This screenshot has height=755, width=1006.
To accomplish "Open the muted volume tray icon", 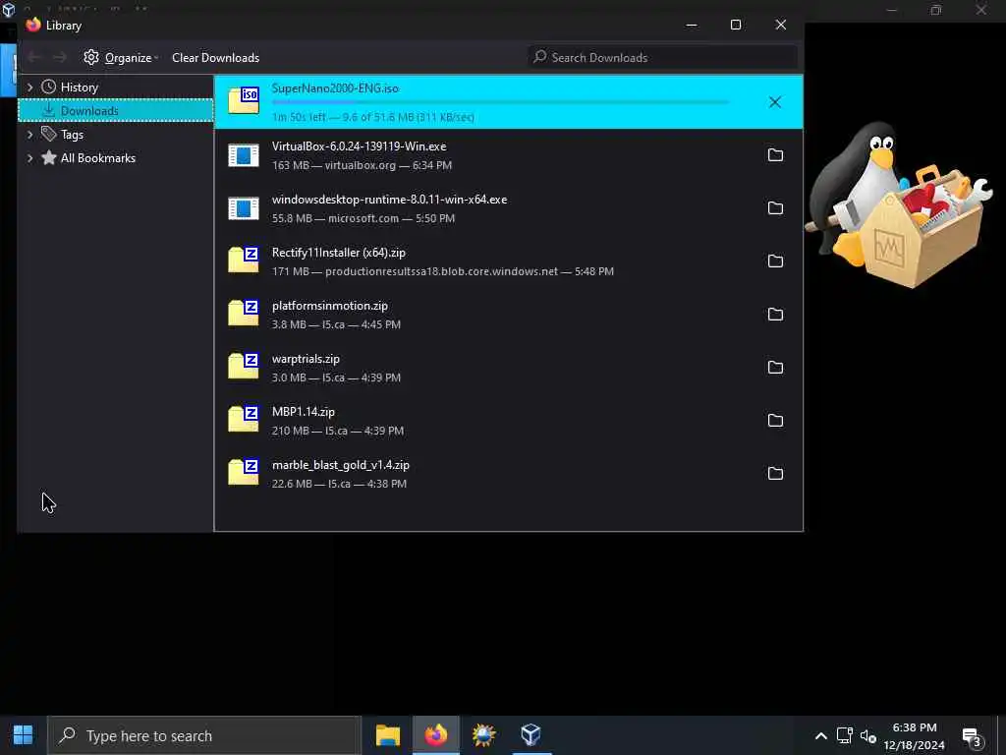I will [x=868, y=736].
